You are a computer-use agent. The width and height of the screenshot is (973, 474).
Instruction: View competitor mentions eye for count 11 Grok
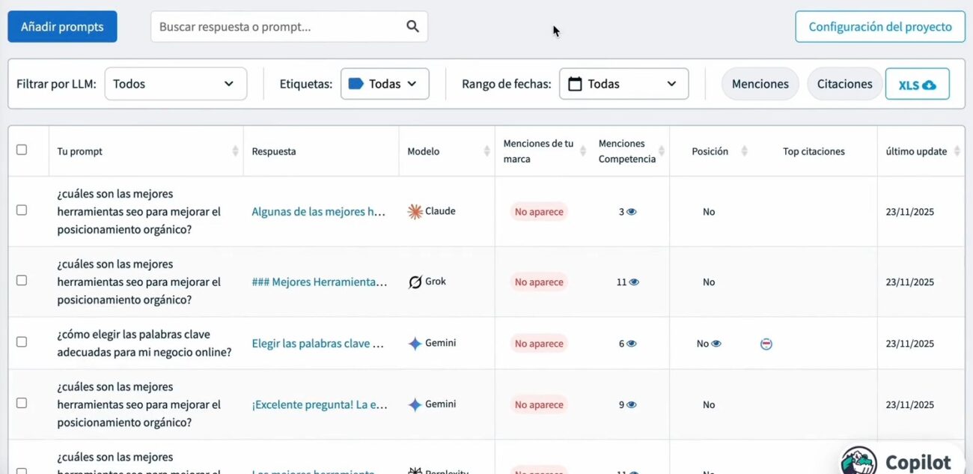pos(634,282)
